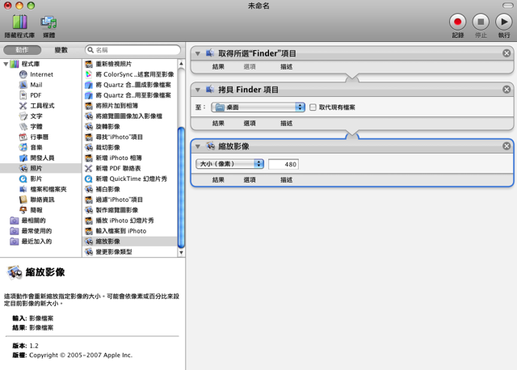Show 選項 of 縮放影像 action
517x370 pixels.
tap(250, 180)
